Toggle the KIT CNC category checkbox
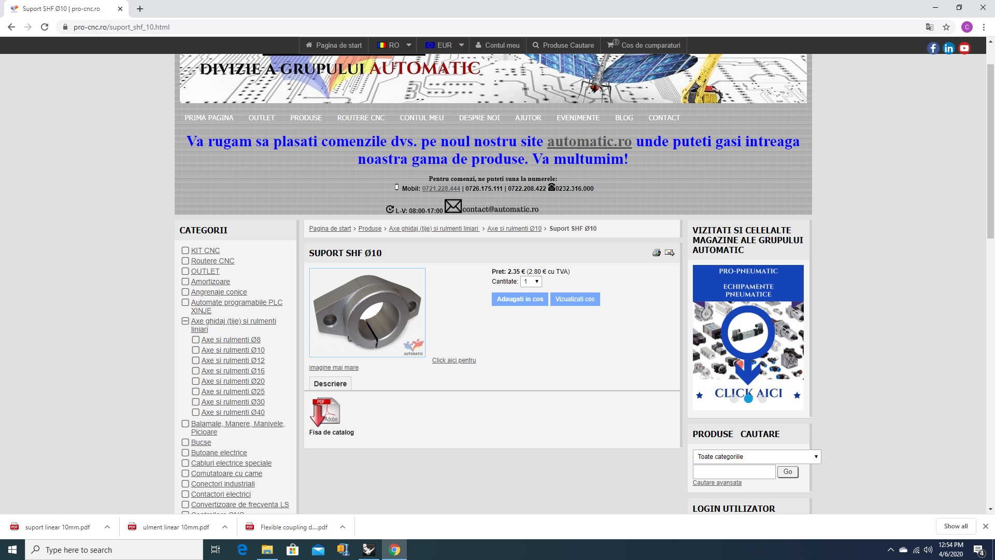This screenshot has width=995, height=560. pos(185,250)
